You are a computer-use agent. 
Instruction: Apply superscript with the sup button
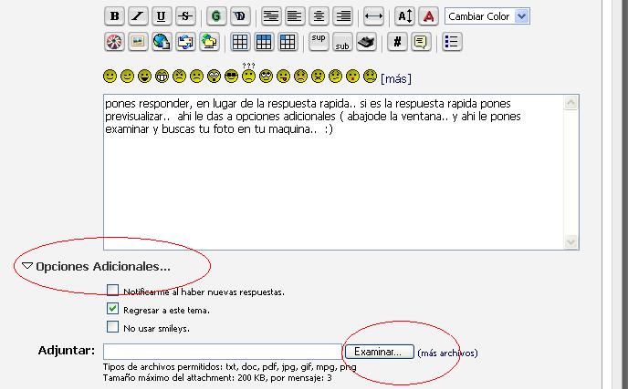[319, 42]
